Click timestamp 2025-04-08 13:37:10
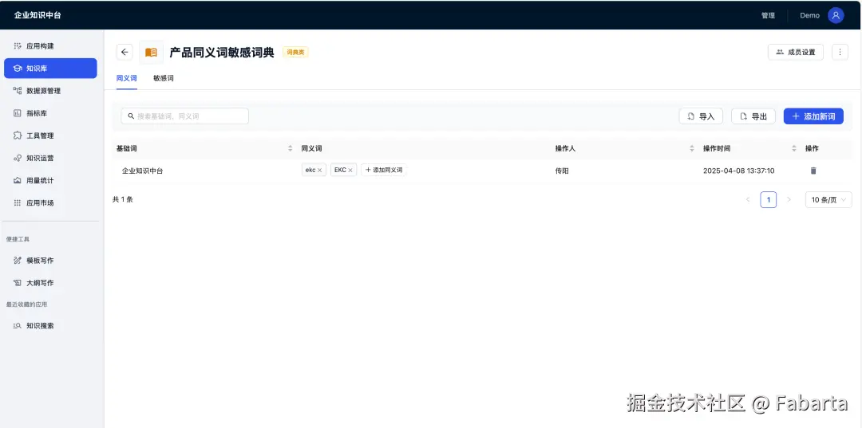The width and height of the screenshot is (862, 428). (739, 171)
